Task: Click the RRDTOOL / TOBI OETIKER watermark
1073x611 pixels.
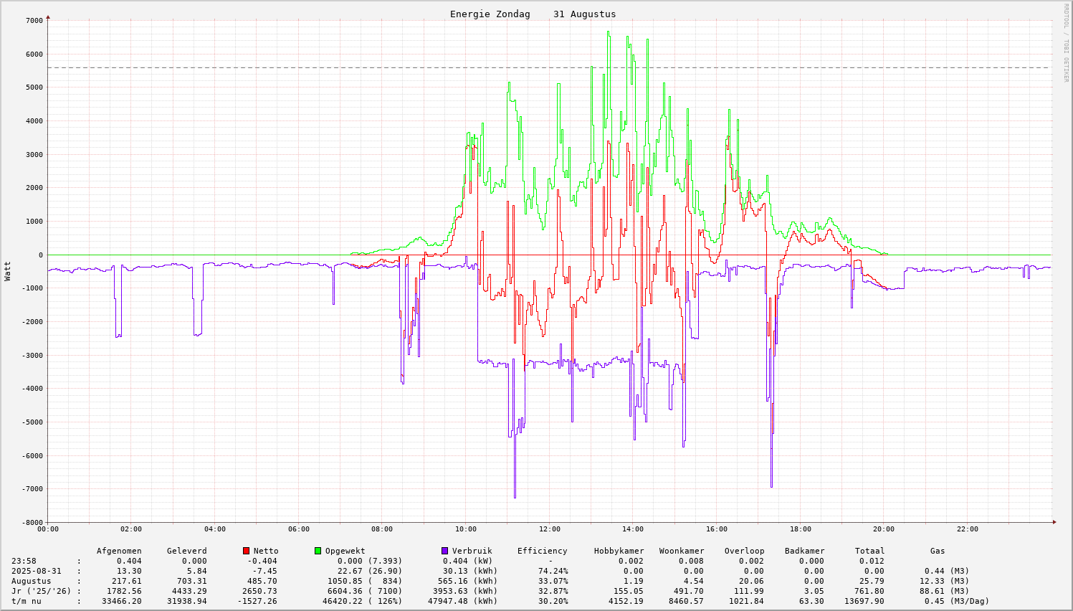Action: tap(1066, 42)
